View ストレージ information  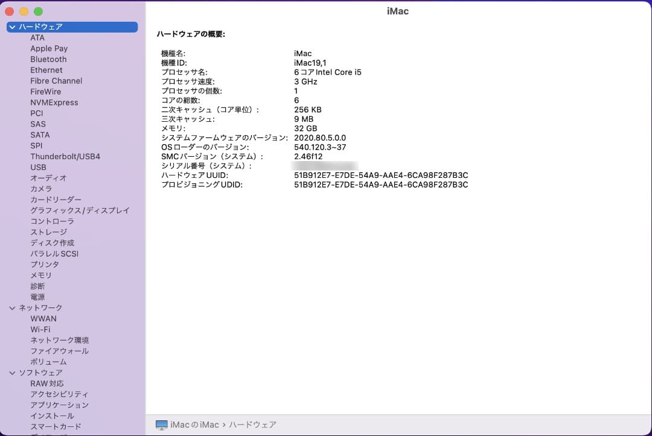click(x=47, y=232)
